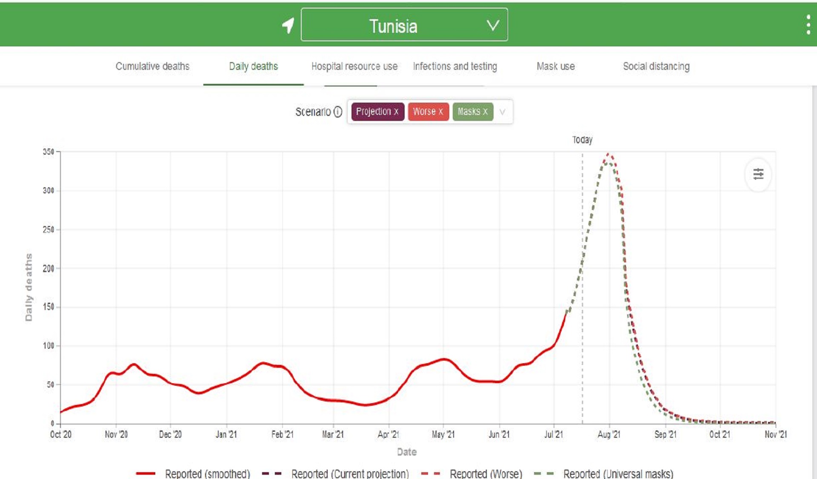Click the Daily deaths axis title
The height and width of the screenshot is (479, 817).
29,287
